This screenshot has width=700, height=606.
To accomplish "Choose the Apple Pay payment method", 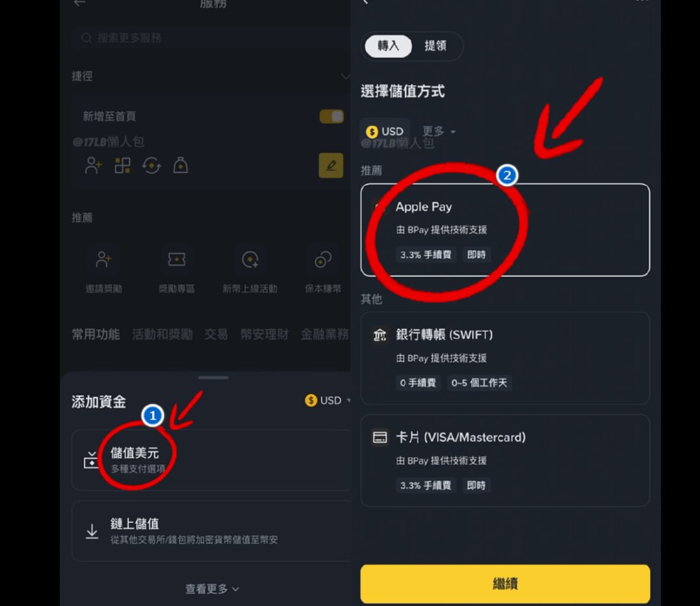I will [505, 230].
